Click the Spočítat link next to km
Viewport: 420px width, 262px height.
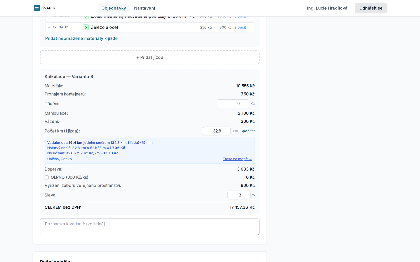(248, 131)
